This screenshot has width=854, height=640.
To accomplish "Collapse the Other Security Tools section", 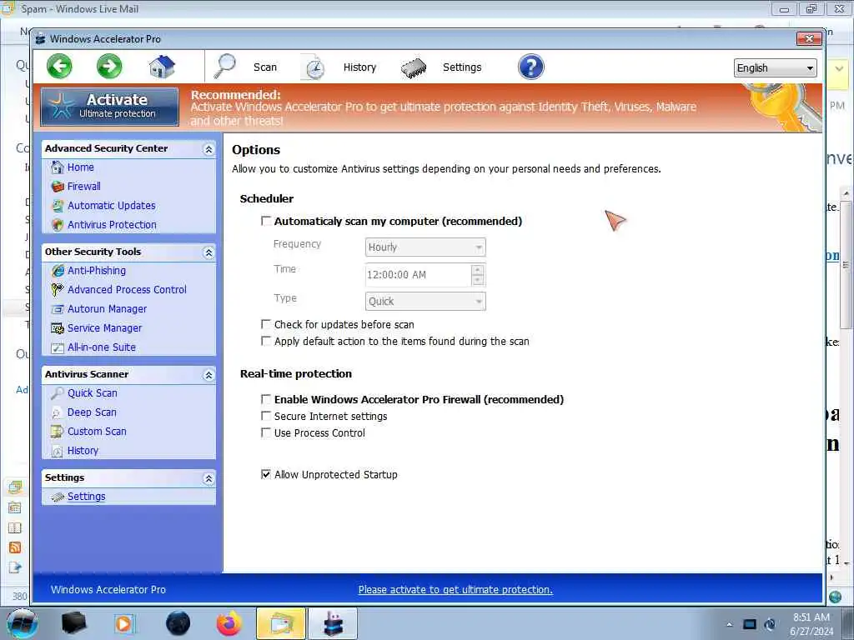I will tap(208, 252).
